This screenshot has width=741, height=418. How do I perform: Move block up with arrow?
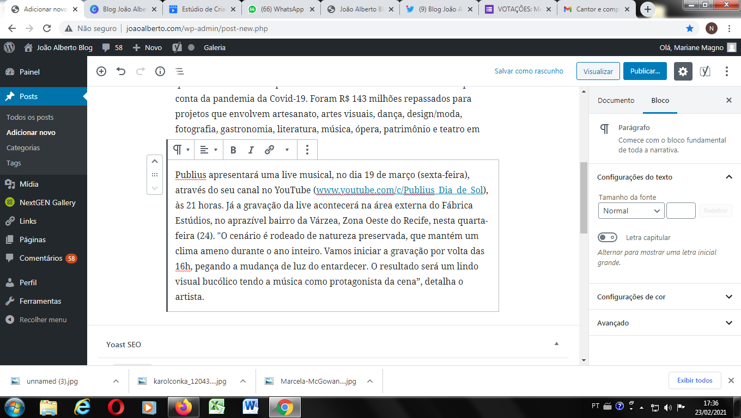tap(155, 161)
